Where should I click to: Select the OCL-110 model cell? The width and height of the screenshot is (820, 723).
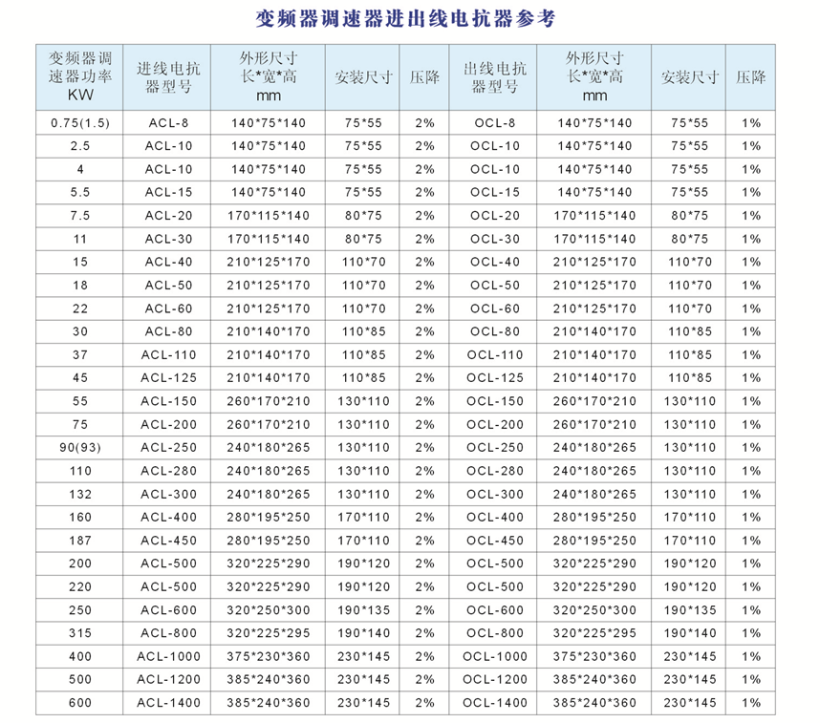(x=495, y=355)
